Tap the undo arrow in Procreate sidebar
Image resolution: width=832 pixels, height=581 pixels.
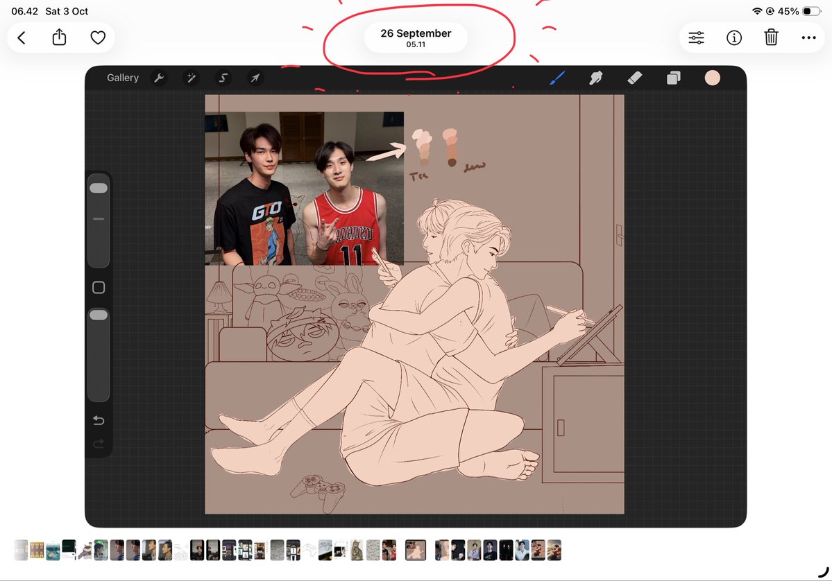99,420
